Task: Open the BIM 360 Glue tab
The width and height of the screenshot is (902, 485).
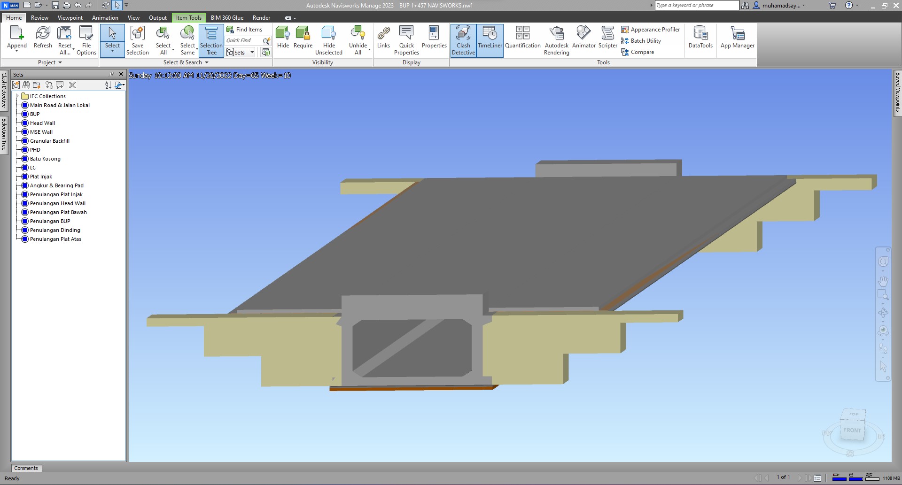Action: [227, 18]
